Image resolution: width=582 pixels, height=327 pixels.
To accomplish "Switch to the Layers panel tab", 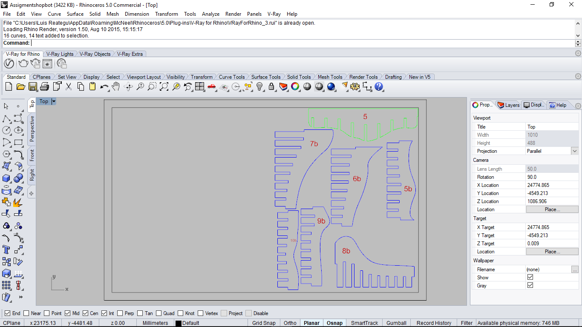I will 509,105.
